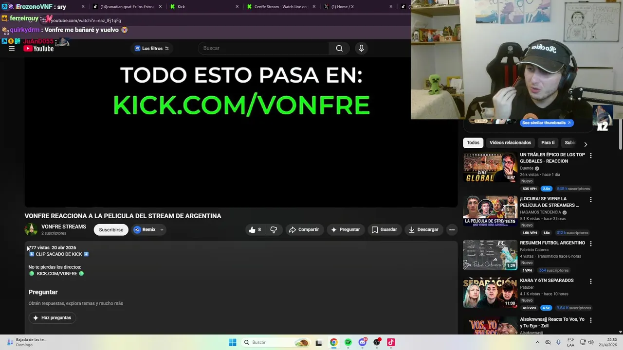Close the Kick browser tab
The width and height of the screenshot is (623, 350).
(x=237, y=7)
